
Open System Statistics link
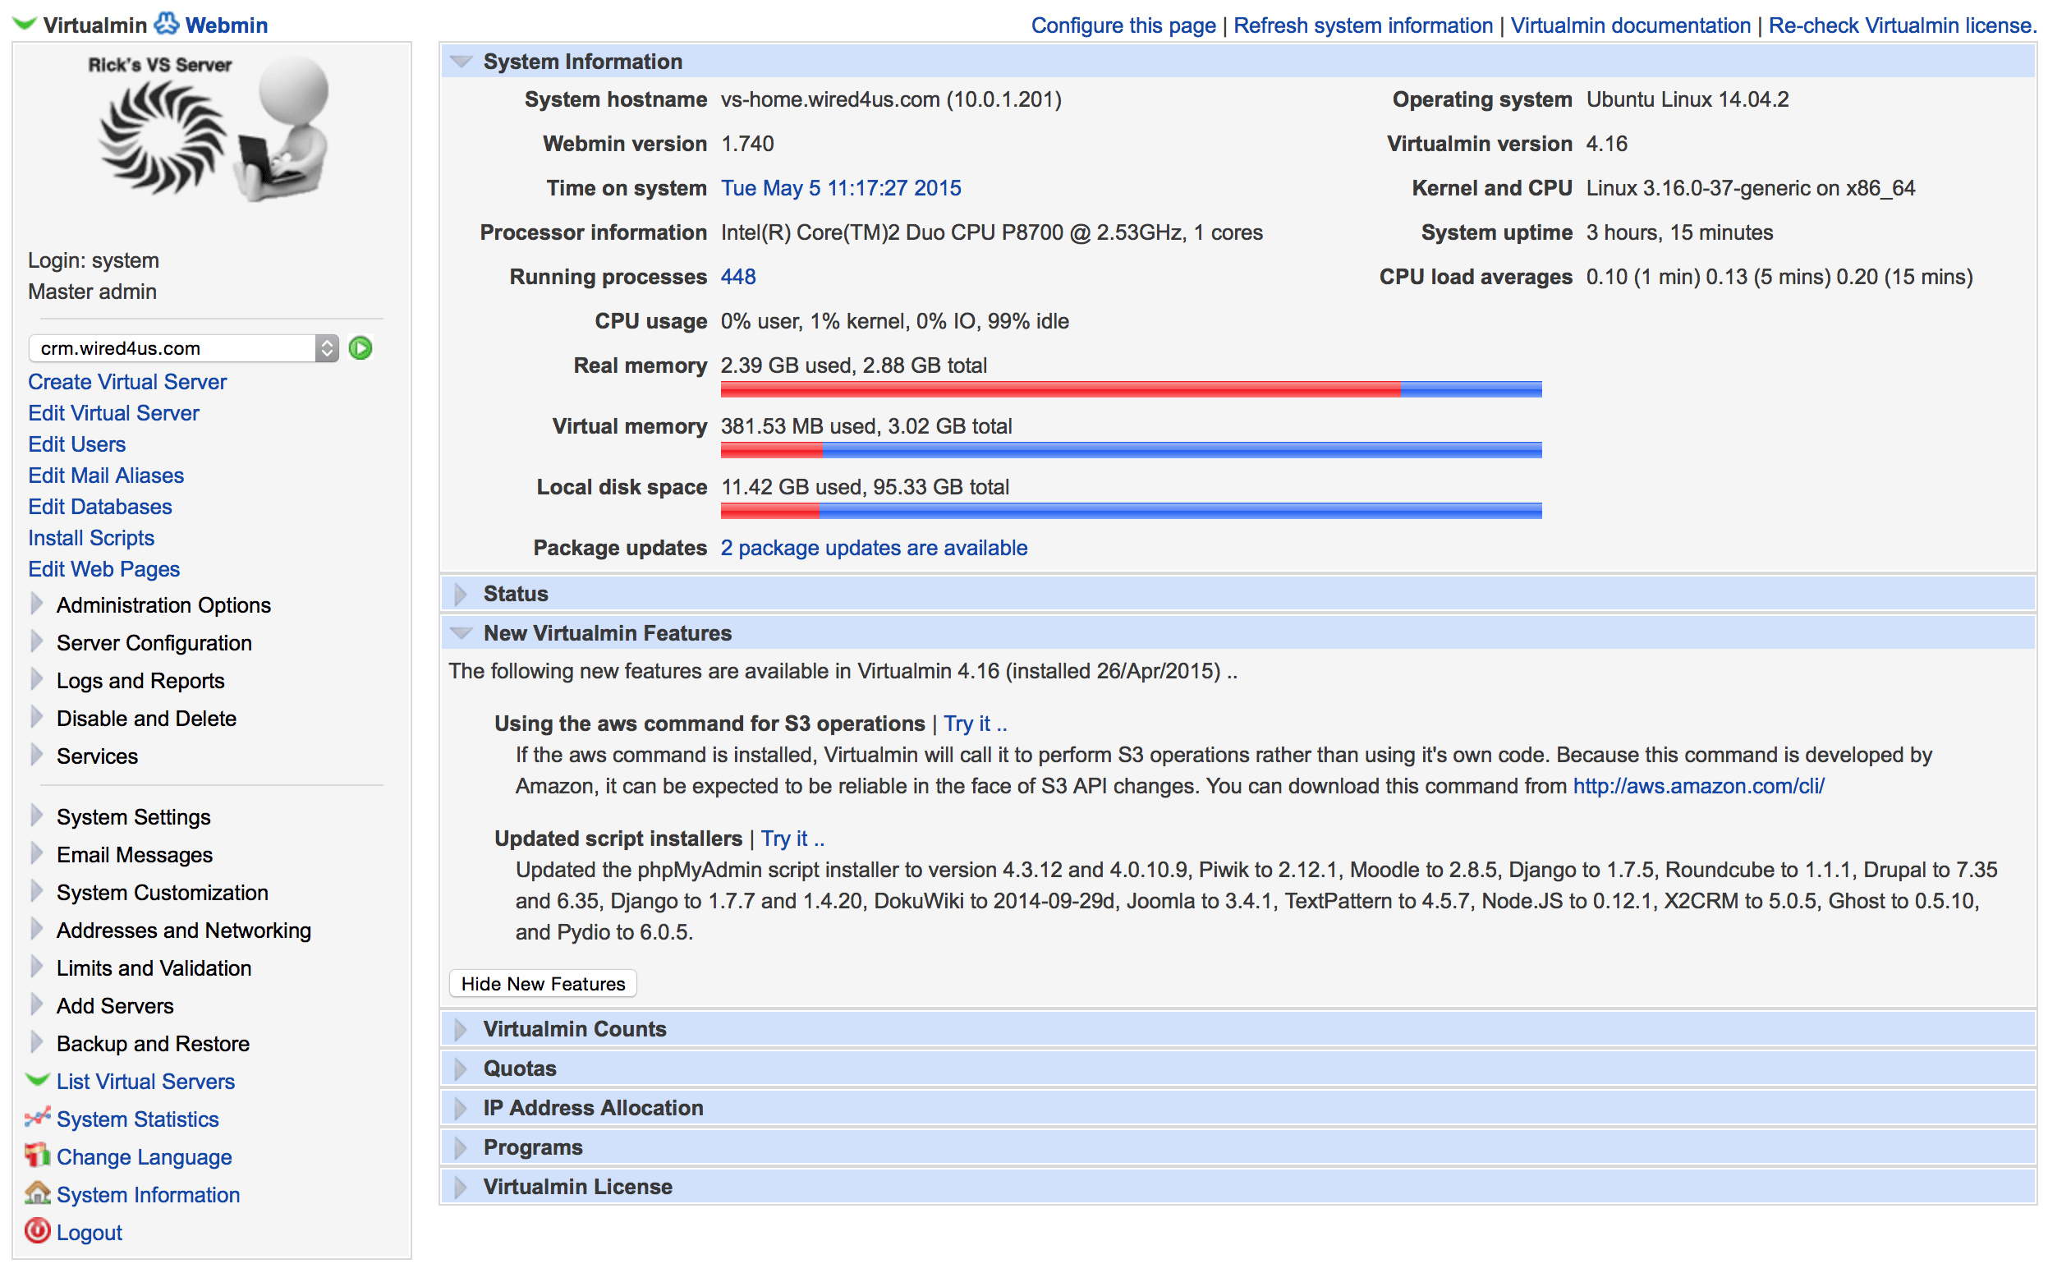click(x=137, y=1119)
